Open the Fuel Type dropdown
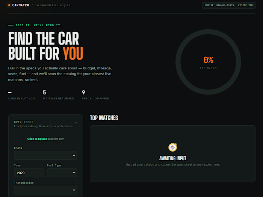This screenshot has width=263, height=197. [62, 173]
